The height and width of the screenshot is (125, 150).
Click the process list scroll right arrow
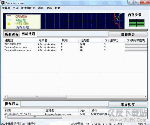(145, 97)
